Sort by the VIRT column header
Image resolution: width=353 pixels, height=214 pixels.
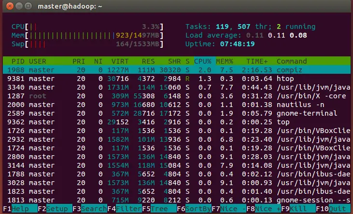(x=120, y=61)
